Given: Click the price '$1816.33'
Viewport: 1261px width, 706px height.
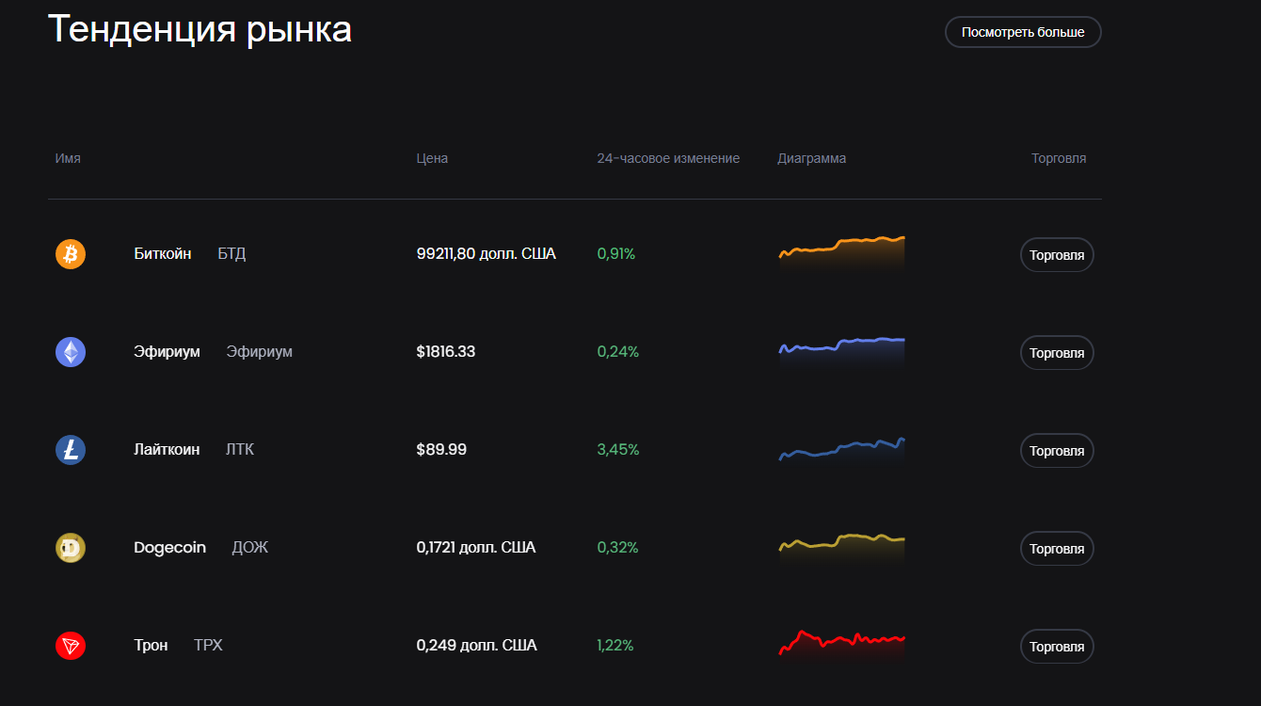Looking at the screenshot, I should coord(446,351).
